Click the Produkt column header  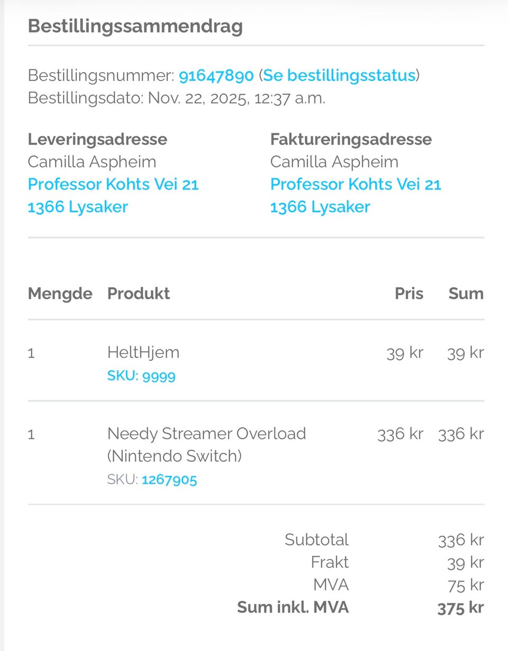[x=139, y=293]
